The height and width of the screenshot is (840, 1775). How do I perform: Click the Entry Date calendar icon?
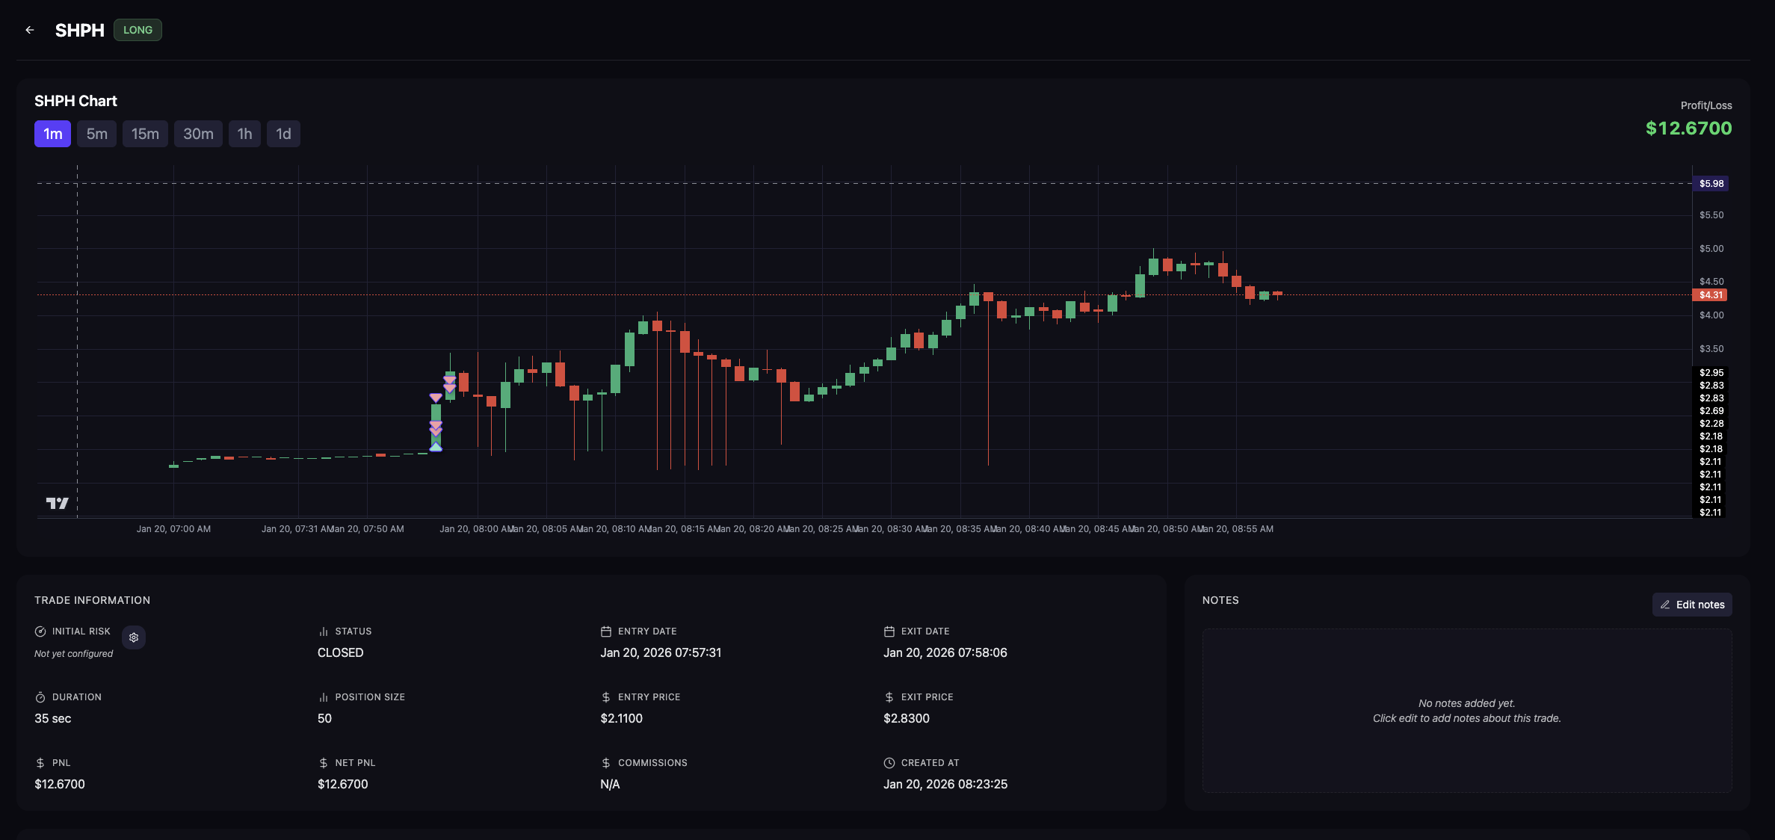pos(606,631)
